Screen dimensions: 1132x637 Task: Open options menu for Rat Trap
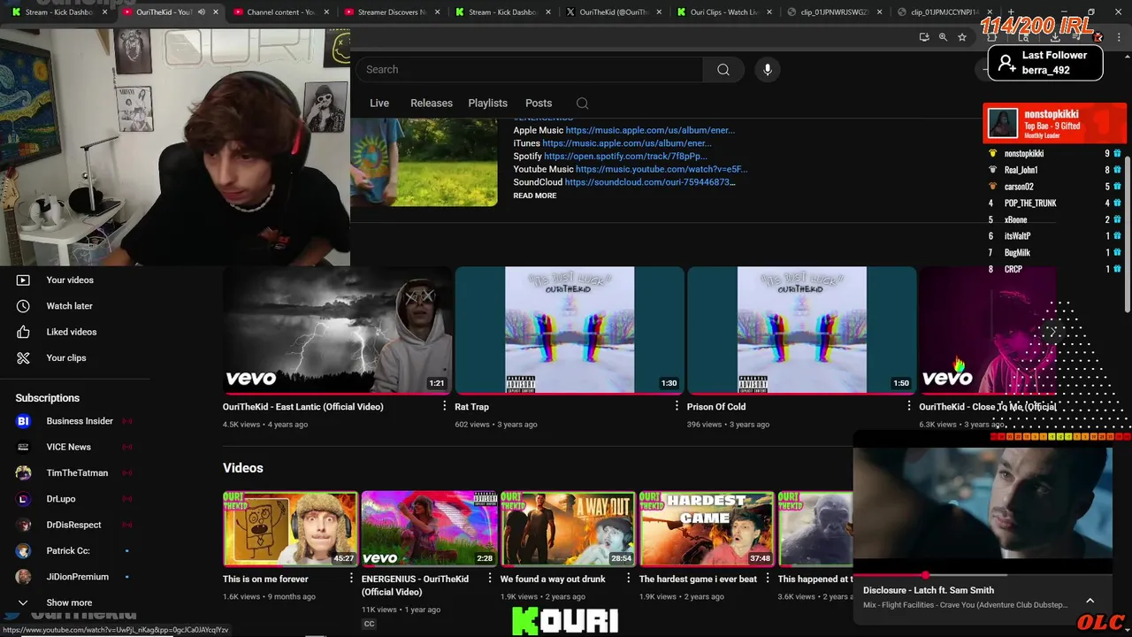tap(677, 406)
